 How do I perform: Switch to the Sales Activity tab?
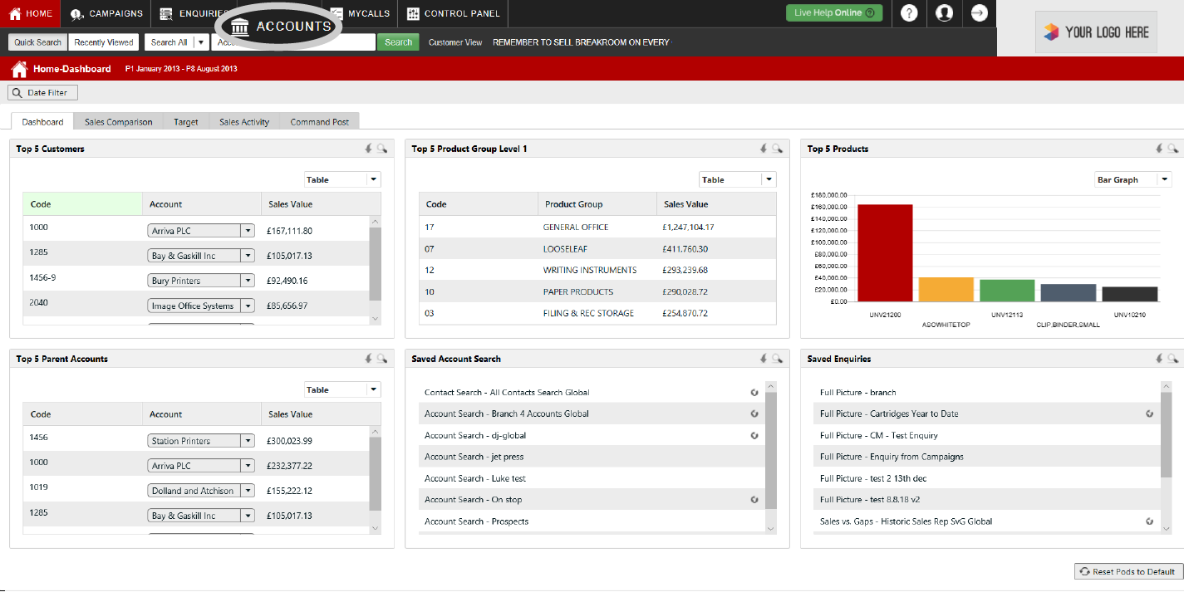[244, 122]
